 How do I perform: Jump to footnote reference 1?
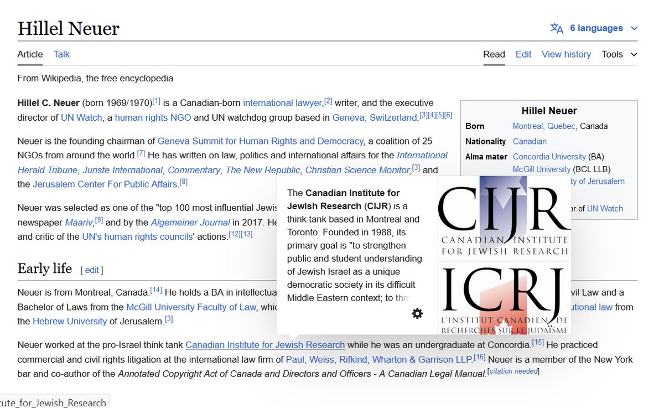pos(157,101)
